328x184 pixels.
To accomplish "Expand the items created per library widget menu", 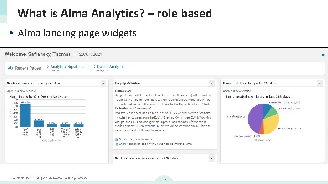I will point(319,83).
